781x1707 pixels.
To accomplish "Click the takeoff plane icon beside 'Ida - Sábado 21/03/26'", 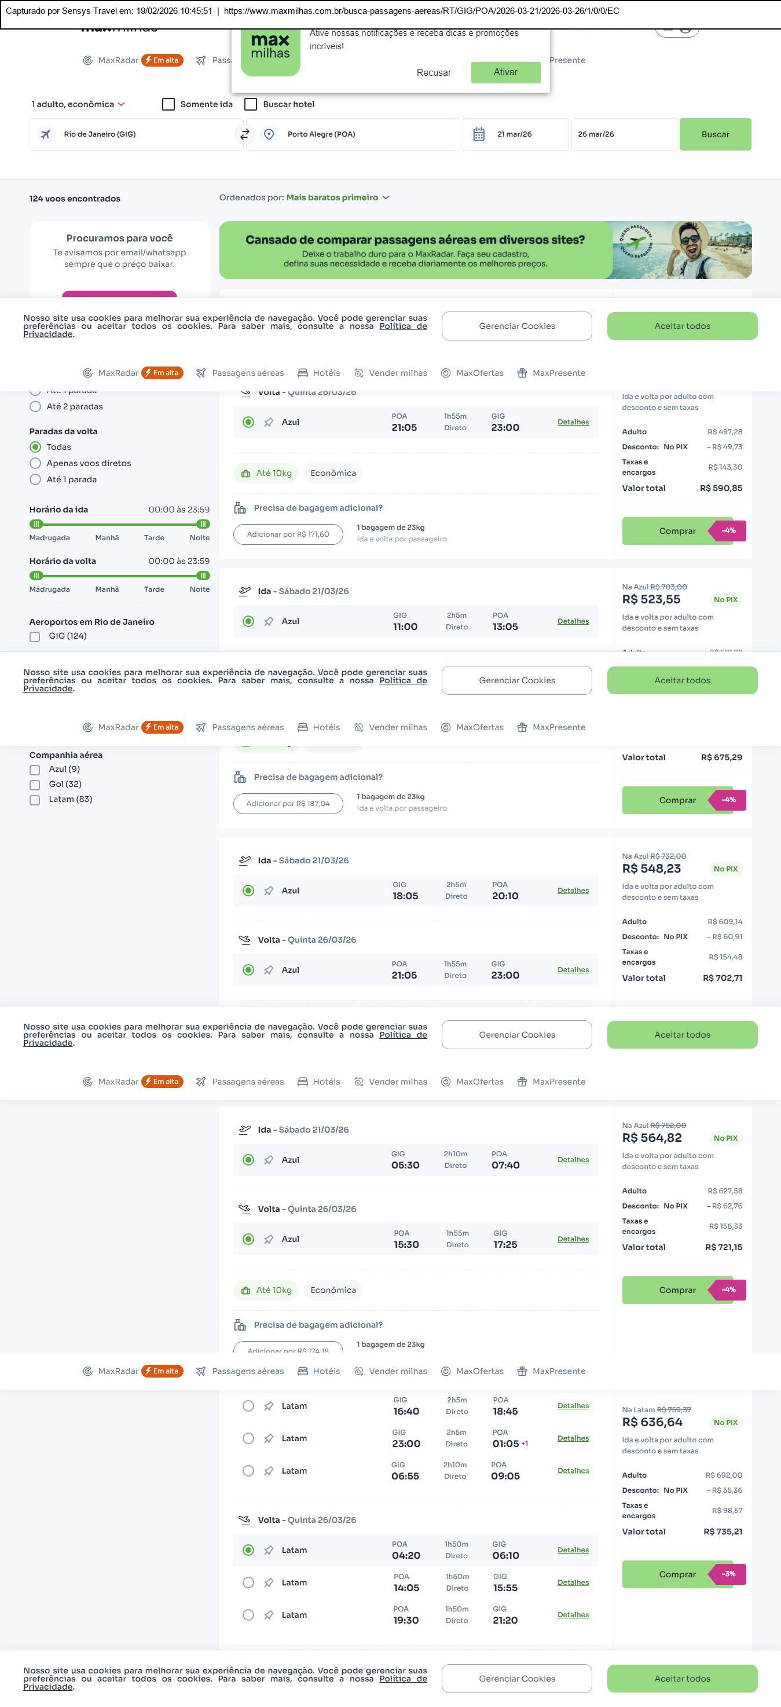I will tap(244, 591).
